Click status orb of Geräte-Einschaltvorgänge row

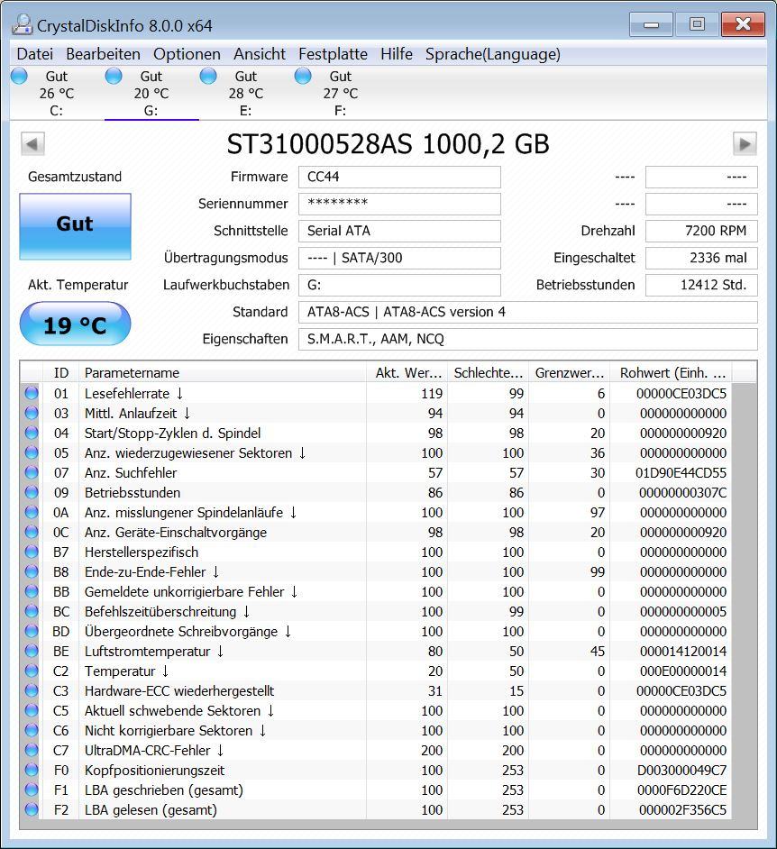coord(32,532)
